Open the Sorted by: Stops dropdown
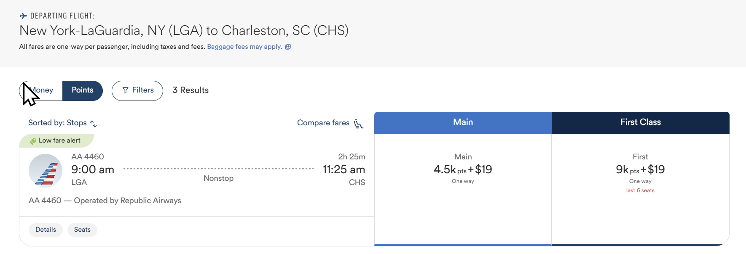Viewport: 746px width, 254px height. tap(58, 123)
